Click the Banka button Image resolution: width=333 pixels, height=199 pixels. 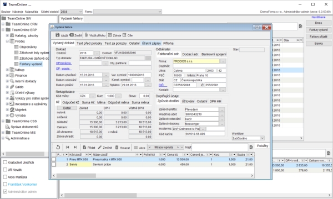click(x=319, y=43)
